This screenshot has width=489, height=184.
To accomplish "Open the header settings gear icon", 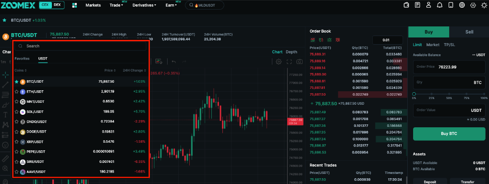I will (473, 5).
